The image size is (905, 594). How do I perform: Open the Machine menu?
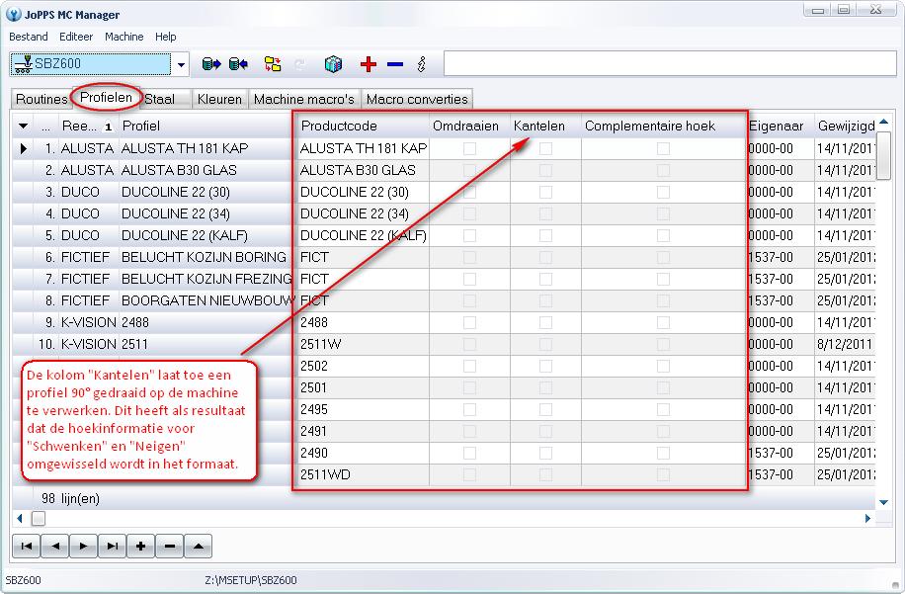pyautogui.click(x=124, y=37)
